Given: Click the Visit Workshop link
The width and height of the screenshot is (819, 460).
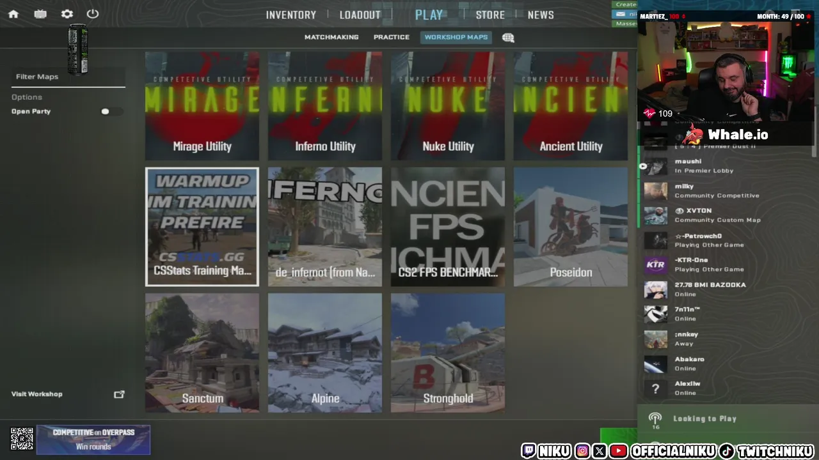Looking at the screenshot, I should (x=37, y=394).
